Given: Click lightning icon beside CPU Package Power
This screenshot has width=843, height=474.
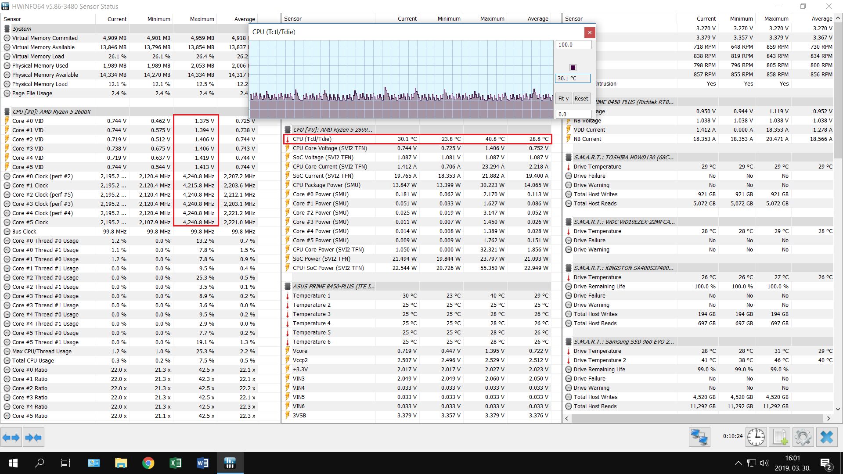Looking at the screenshot, I should (288, 185).
